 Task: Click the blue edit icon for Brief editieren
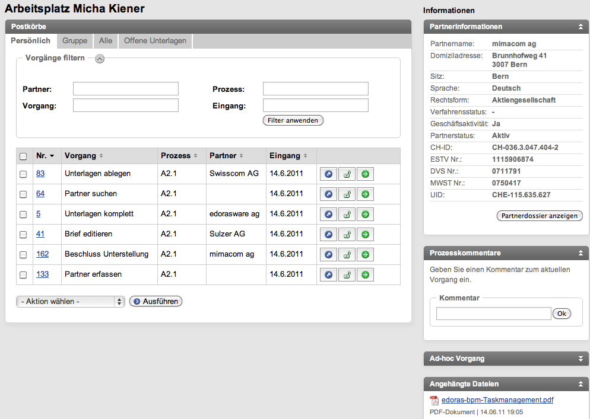click(x=328, y=235)
